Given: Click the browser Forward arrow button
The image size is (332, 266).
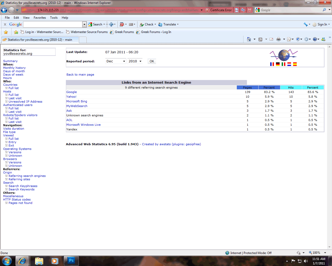Looking at the screenshot, I should [11, 10].
